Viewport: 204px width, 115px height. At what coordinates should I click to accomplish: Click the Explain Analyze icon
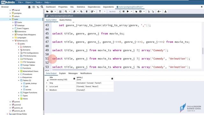(x=140, y=11)
